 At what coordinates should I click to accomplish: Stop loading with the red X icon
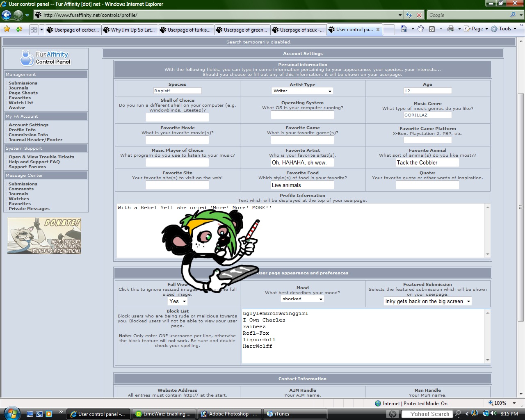coord(419,15)
